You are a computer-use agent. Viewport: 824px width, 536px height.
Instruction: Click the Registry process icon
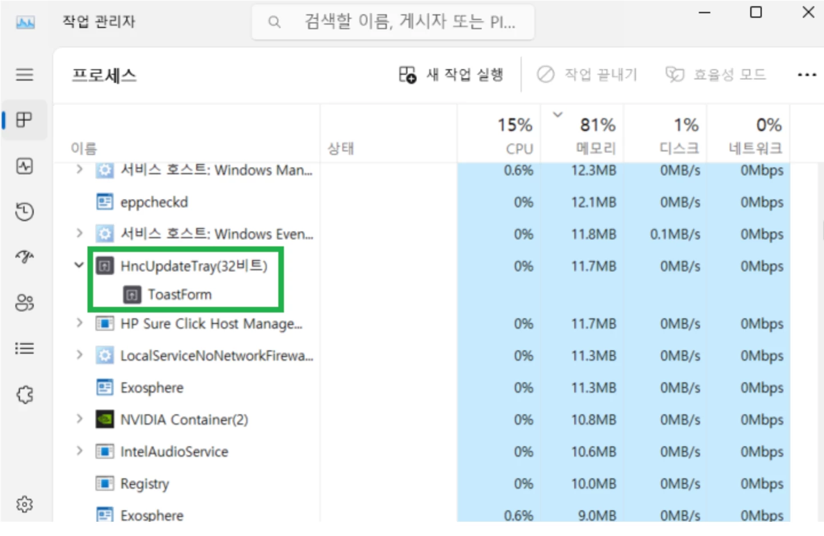[105, 483]
